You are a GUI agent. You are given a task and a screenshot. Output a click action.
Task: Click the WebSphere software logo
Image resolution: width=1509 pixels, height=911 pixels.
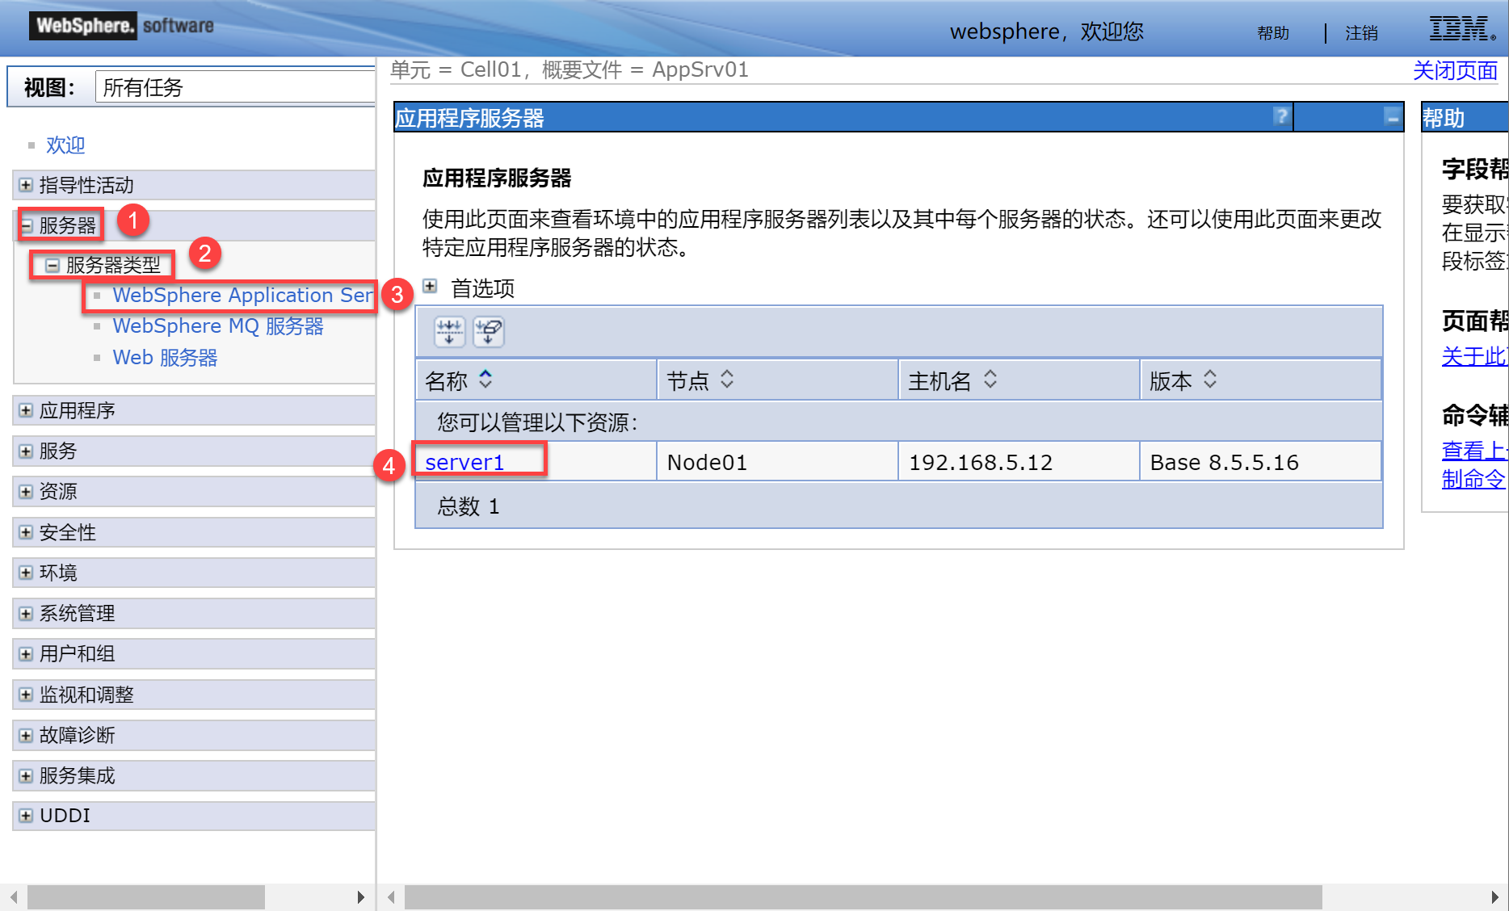coord(123,25)
